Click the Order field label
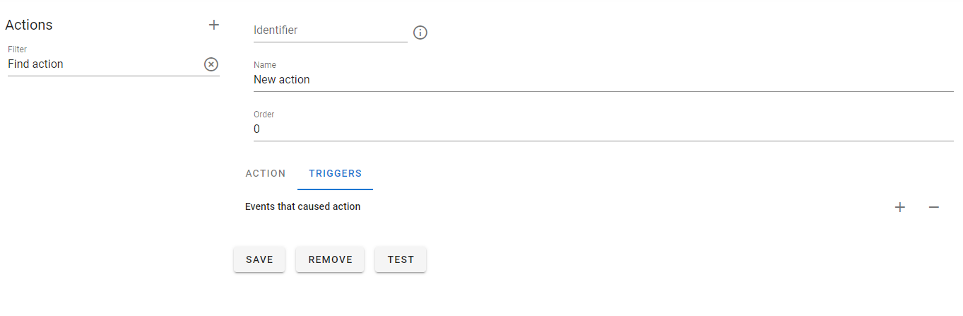This screenshot has width=963, height=316. (264, 115)
